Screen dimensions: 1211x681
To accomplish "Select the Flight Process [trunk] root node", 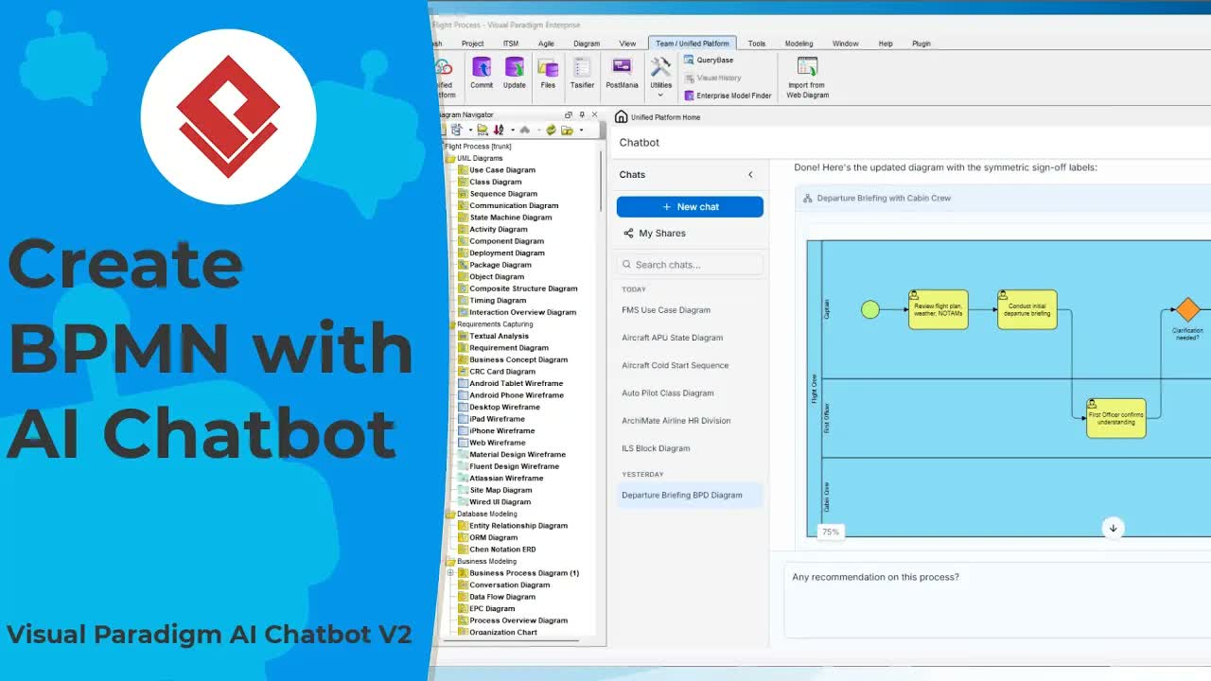I will click(478, 147).
